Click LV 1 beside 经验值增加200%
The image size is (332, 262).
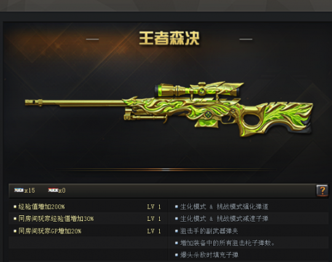[x=154, y=207]
